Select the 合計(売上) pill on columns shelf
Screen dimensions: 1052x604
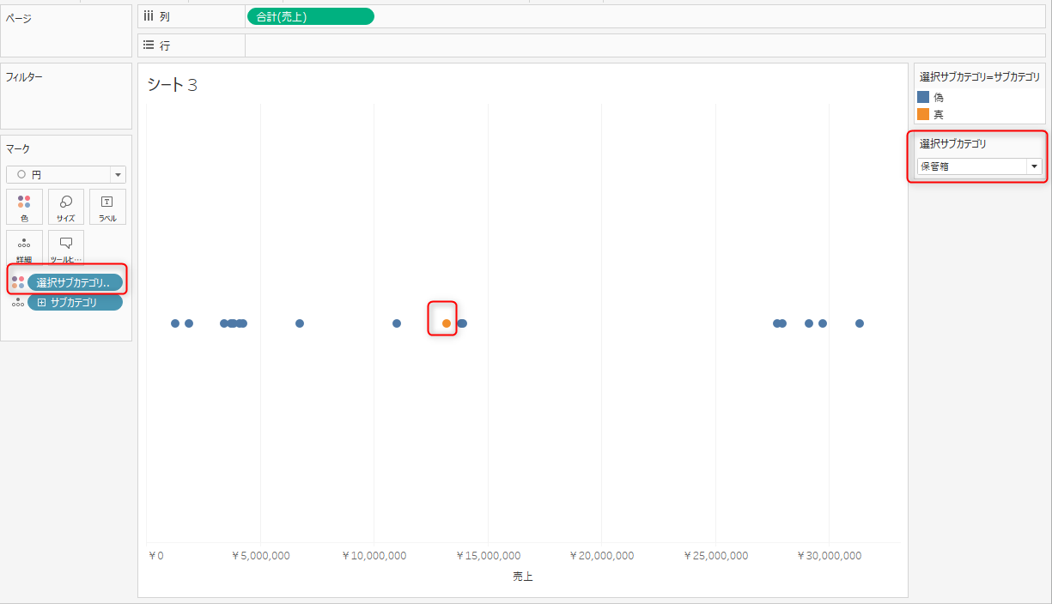(310, 16)
